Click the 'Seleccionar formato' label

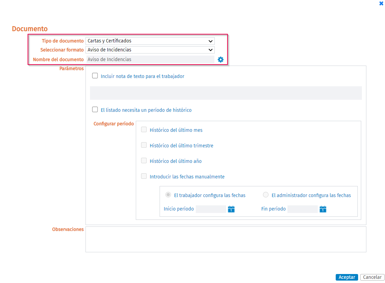pyautogui.click(x=62, y=50)
